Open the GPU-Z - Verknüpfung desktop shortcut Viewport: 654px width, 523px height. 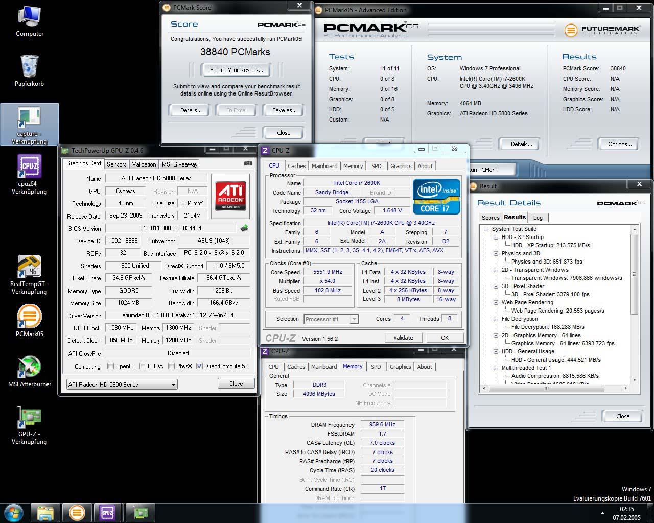click(x=29, y=425)
